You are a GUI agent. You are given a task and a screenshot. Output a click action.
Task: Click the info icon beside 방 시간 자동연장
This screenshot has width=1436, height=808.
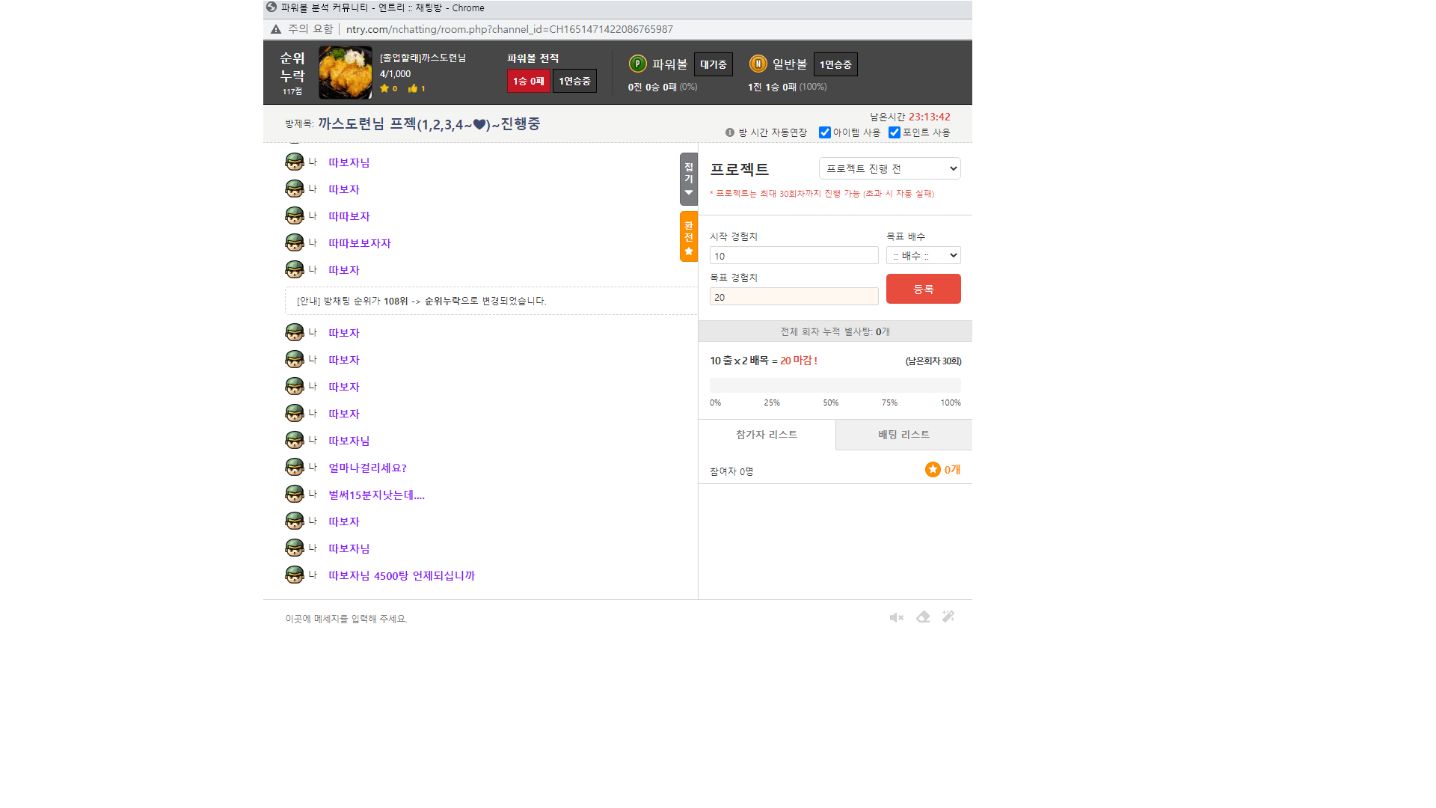730,132
